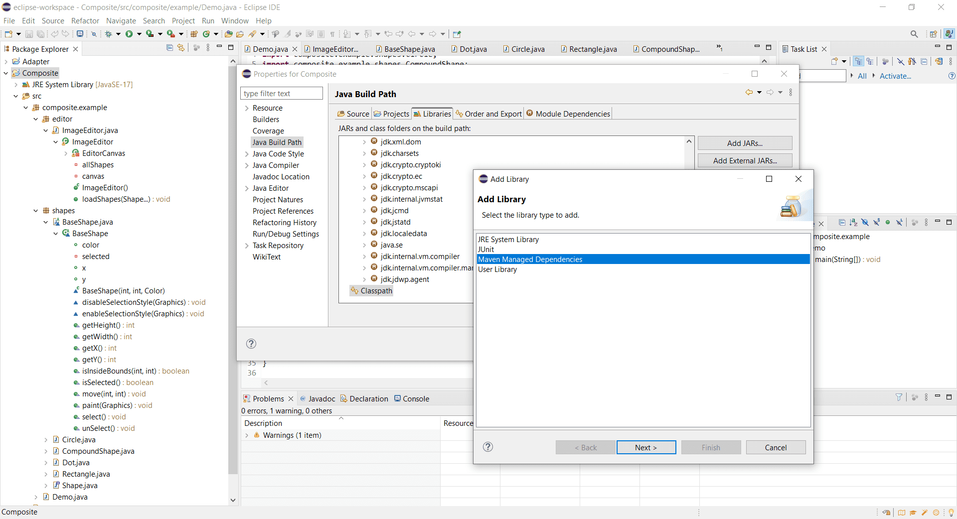The height and width of the screenshot is (519, 957).
Task: Click the type filter text field
Action: tap(282, 94)
